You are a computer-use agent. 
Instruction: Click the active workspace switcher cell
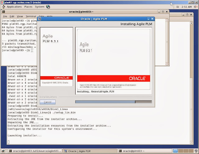coord(175,151)
